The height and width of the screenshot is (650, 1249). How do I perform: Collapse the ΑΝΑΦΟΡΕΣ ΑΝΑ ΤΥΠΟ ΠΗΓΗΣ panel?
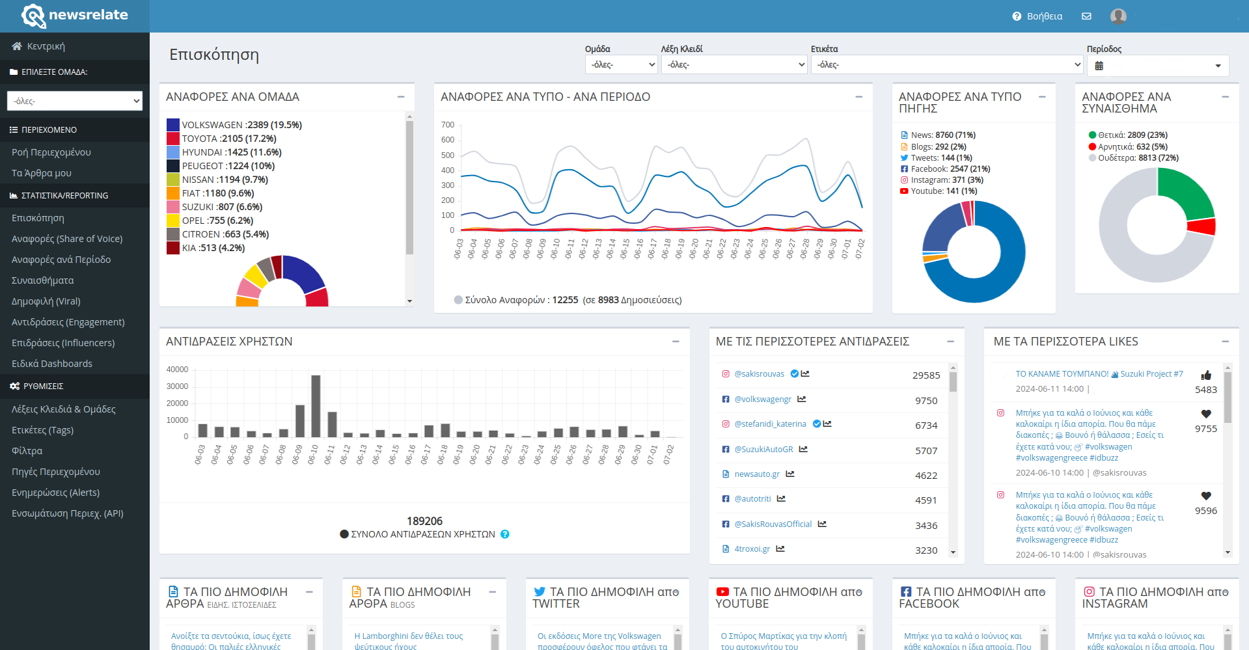[x=1042, y=96]
